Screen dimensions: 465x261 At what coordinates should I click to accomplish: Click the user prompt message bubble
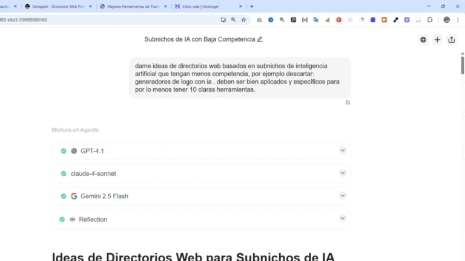[240, 78]
